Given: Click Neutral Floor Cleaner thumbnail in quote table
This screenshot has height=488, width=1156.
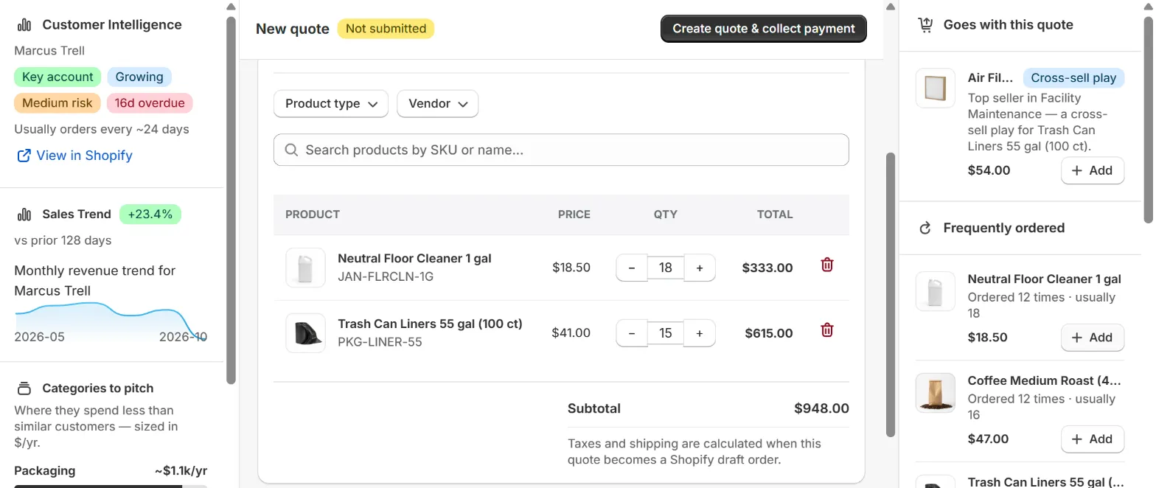Looking at the screenshot, I should [305, 268].
